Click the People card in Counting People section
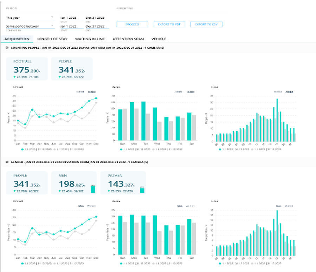The width and height of the screenshot is (316, 272). (x=72, y=69)
